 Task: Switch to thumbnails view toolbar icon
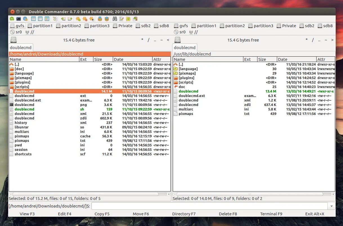tap(47, 19)
